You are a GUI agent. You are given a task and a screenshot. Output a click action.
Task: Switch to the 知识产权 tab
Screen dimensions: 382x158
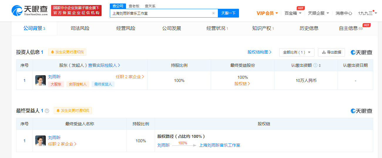[263, 28]
